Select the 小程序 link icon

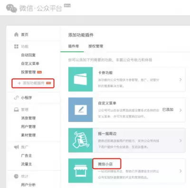coord(16,98)
